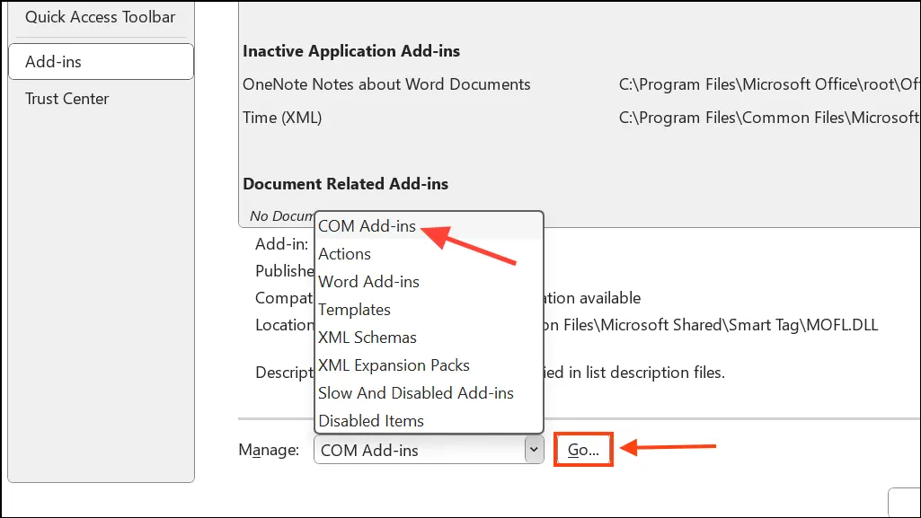Viewport: 921px width, 518px height.
Task: Click the Inactive Application Add-ins header
Action: point(351,51)
